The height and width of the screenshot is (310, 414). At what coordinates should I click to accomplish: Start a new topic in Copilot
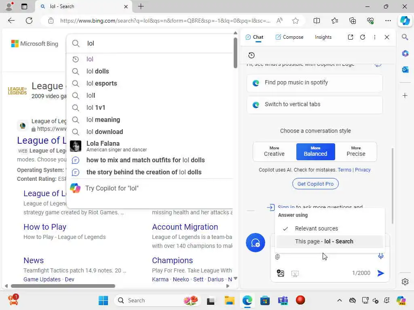pos(256,243)
